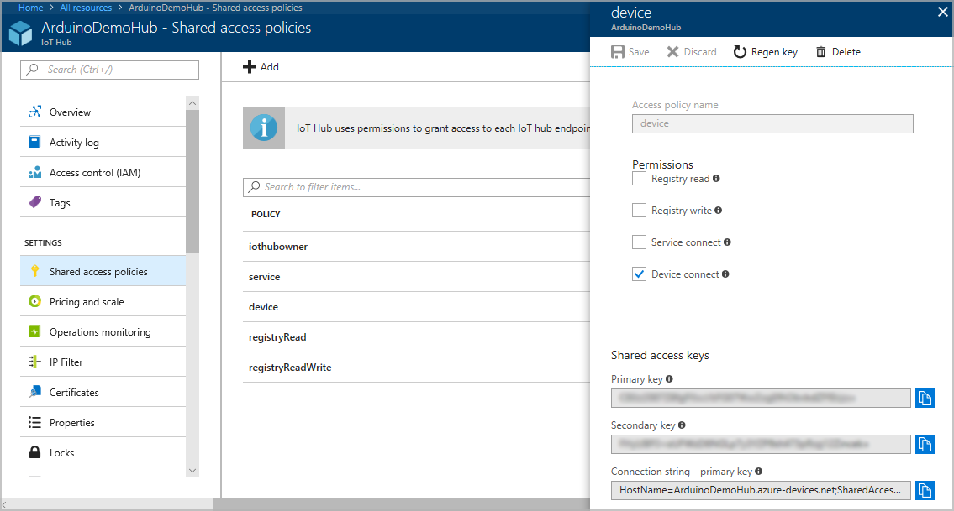The image size is (954, 511).
Task: Delete the device access policy
Action: pyautogui.click(x=838, y=52)
